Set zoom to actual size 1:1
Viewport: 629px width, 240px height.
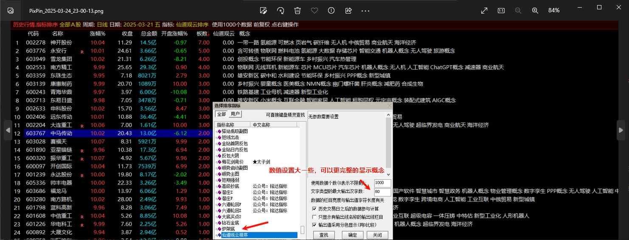tap(501, 10)
